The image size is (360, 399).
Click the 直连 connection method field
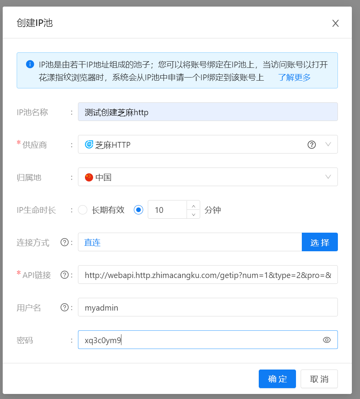coord(190,242)
